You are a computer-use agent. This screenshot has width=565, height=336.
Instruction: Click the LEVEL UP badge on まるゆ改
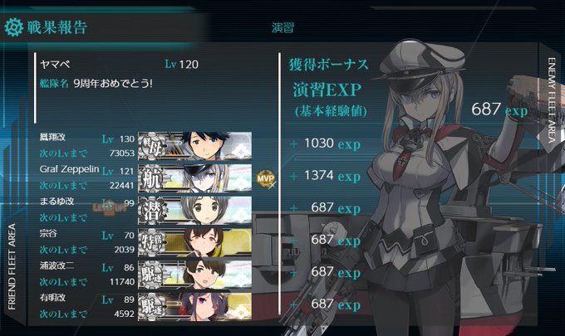click(x=109, y=207)
